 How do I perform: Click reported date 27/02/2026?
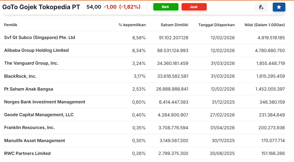(222, 115)
